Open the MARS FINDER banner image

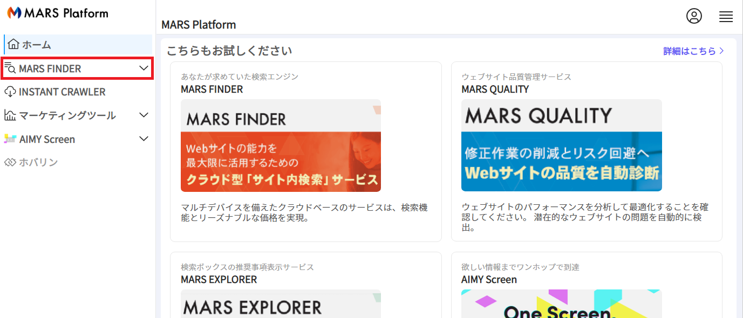pyautogui.click(x=281, y=146)
